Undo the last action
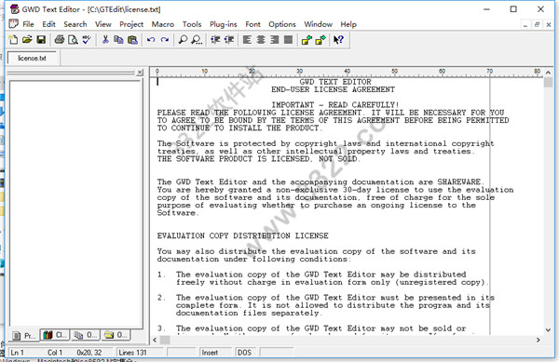Image resolution: width=559 pixels, height=362 pixels. pyautogui.click(x=151, y=39)
